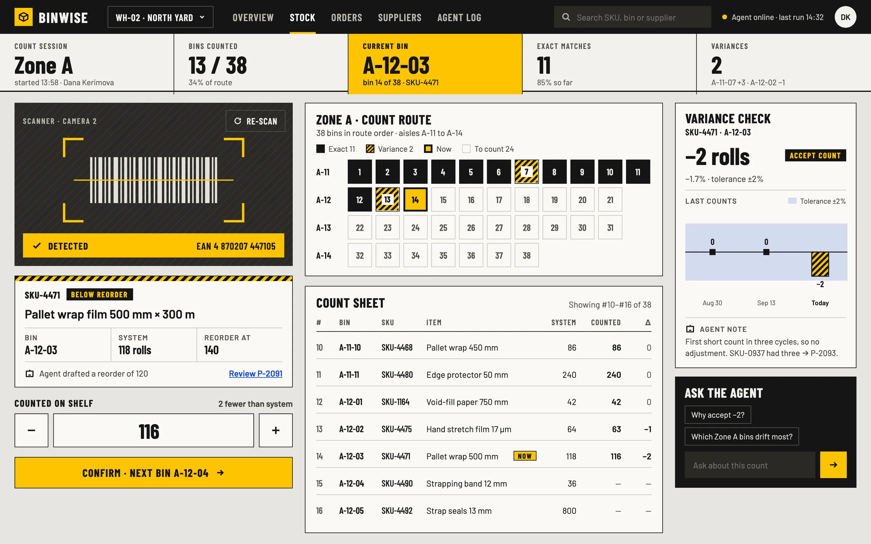Select the Stock tab
The height and width of the screenshot is (544, 871).
coord(302,17)
